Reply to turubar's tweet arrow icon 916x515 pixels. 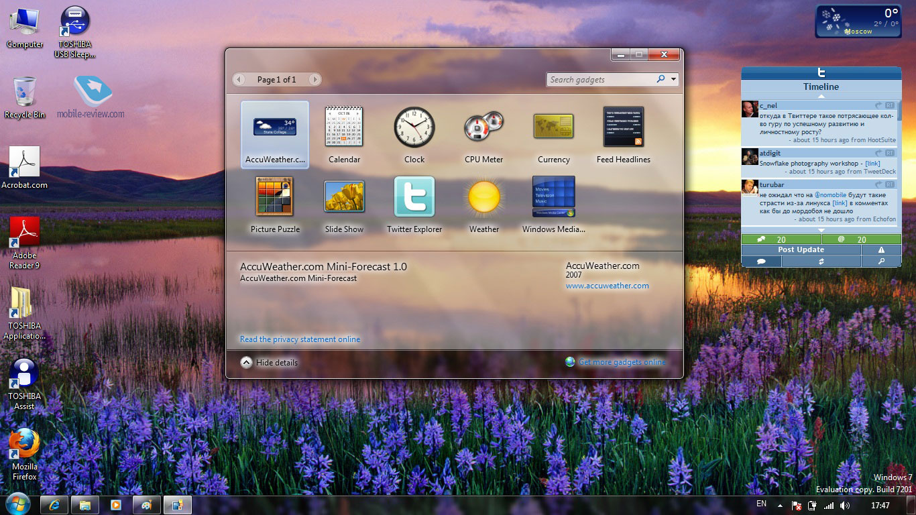(878, 184)
